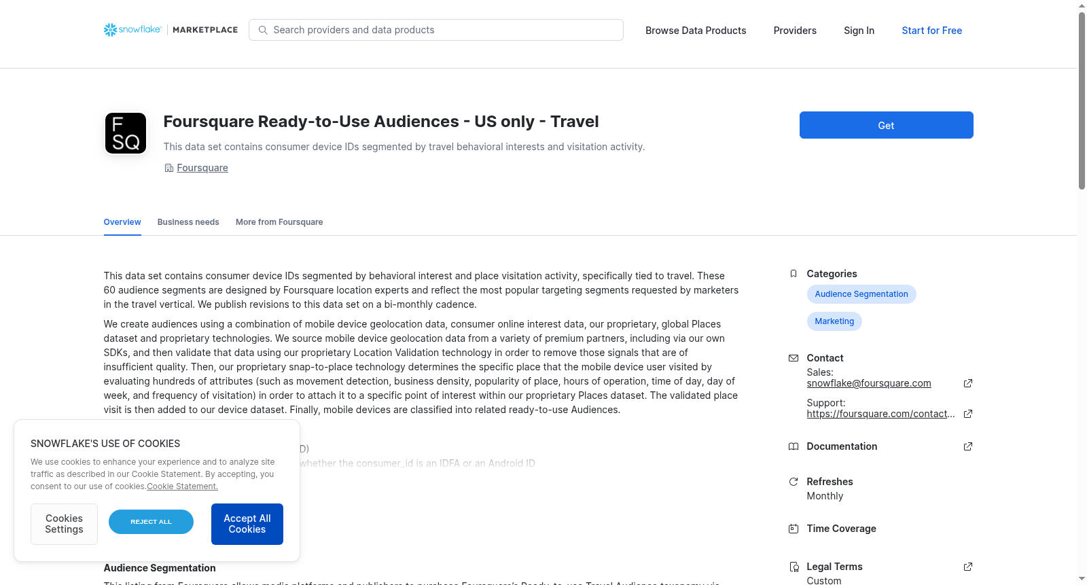Viewport: 1087px width, 585px height.
Task: Click the provider building icon beside Foursquare
Action: coord(168,168)
